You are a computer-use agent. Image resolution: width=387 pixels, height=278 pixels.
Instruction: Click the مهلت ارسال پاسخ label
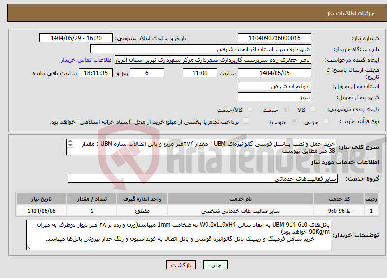pos(353,73)
